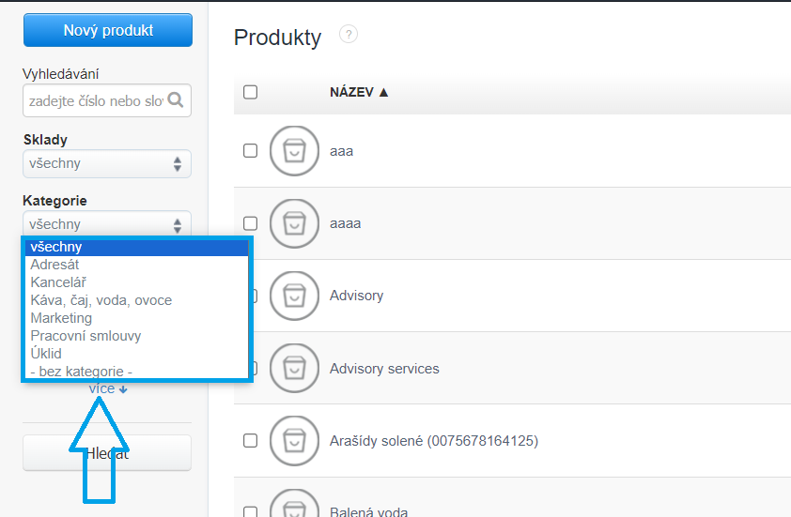Click the Nový produkt button

pyautogui.click(x=108, y=30)
